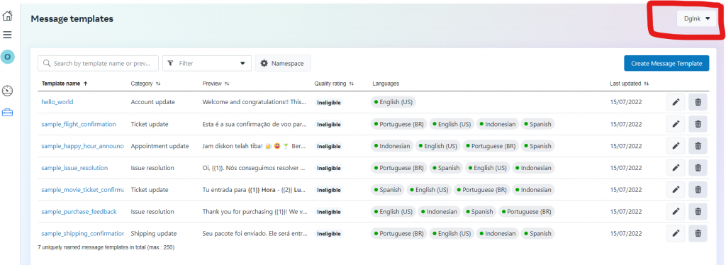Edit the hello_world template with pencil icon

click(676, 102)
